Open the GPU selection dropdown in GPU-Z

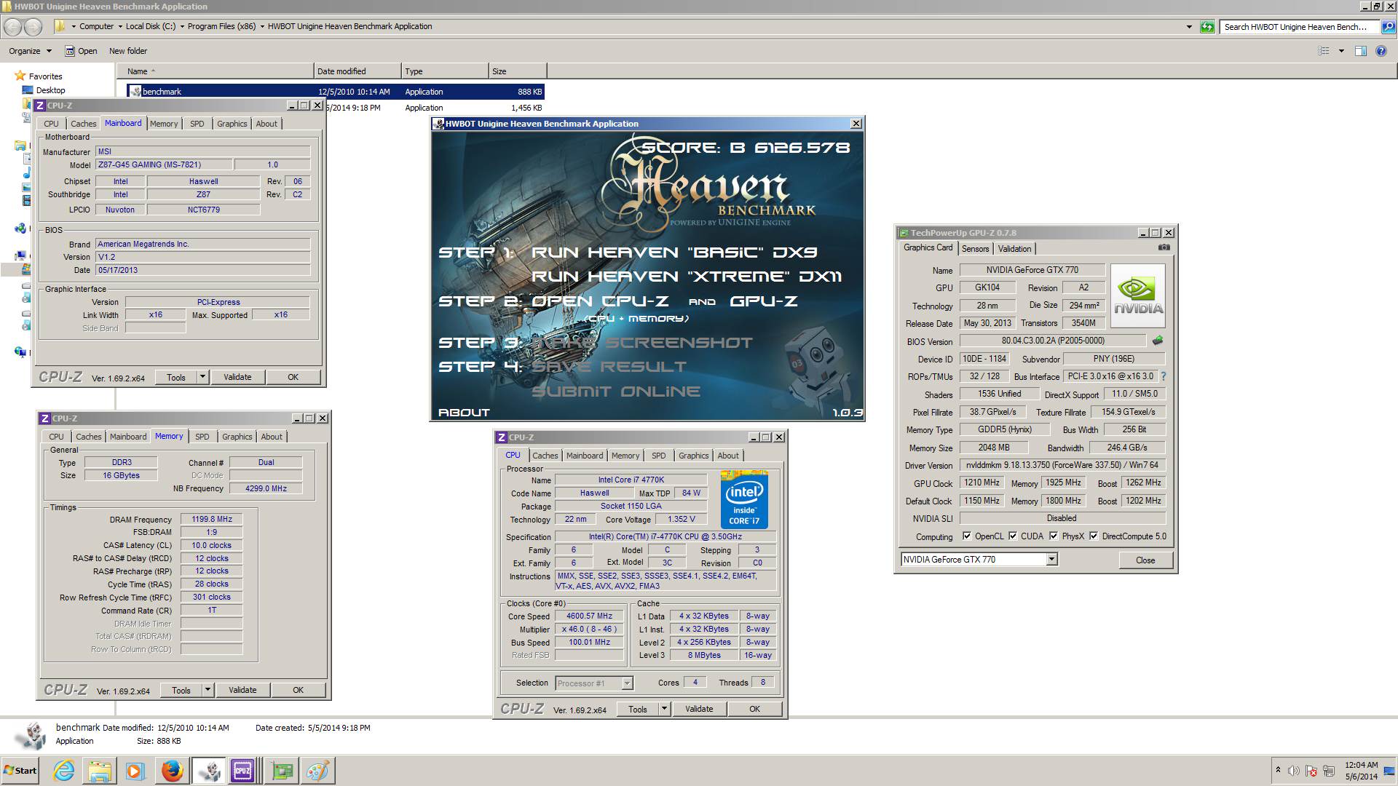coord(1051,560)
